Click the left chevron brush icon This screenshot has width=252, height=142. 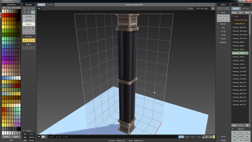[24, 32]
